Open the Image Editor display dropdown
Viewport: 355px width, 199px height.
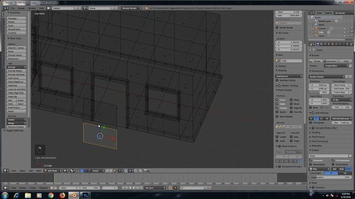point(336,66)
